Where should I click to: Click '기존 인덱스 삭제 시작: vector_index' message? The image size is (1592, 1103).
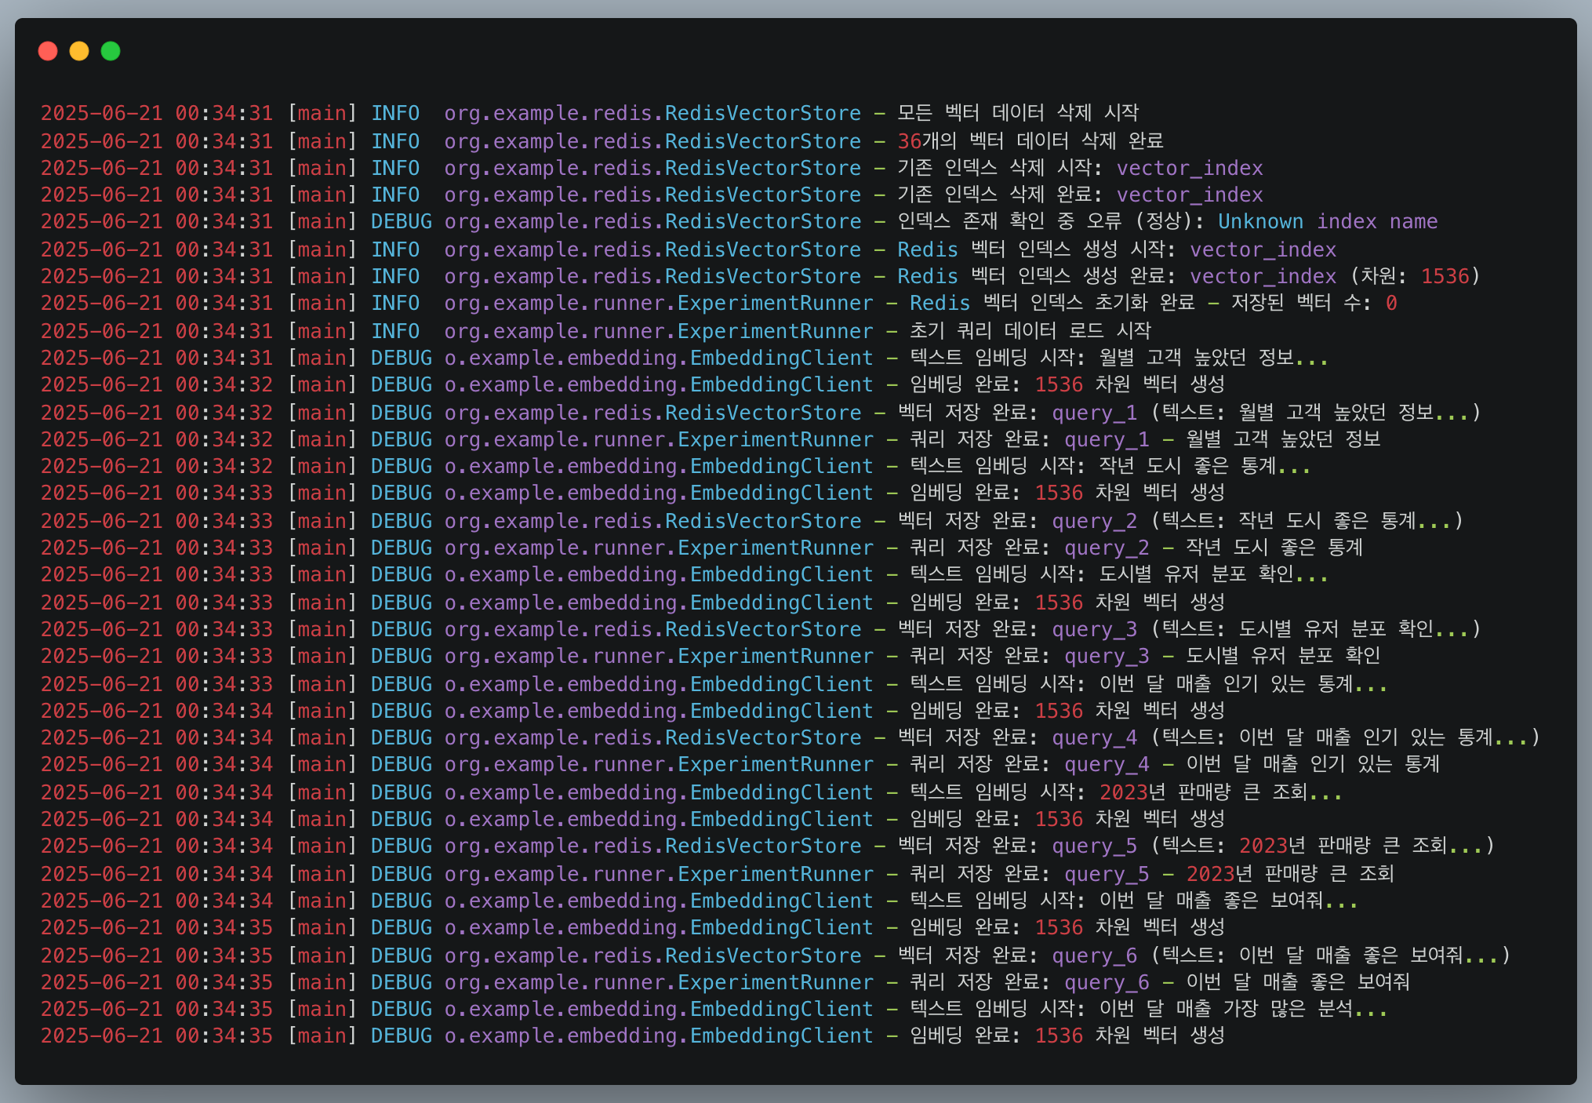(1079, 168)
